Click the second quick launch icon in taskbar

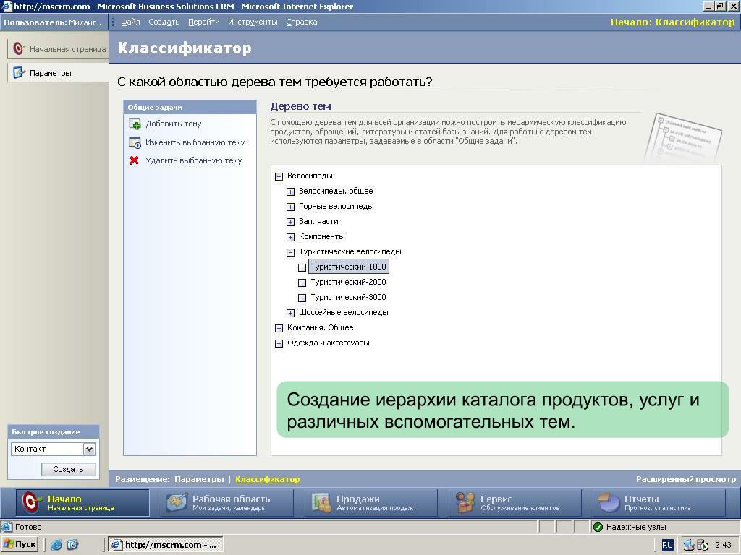[72, 545]
